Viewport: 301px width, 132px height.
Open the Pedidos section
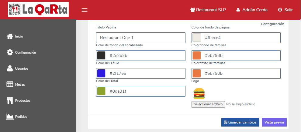21,117
